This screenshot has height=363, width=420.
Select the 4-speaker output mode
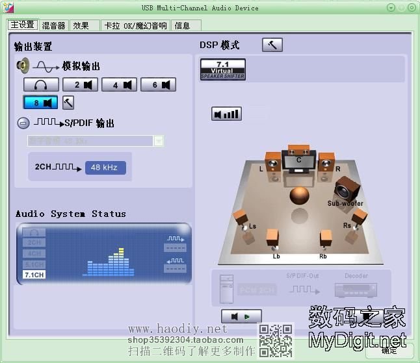(x=120, y=84)
